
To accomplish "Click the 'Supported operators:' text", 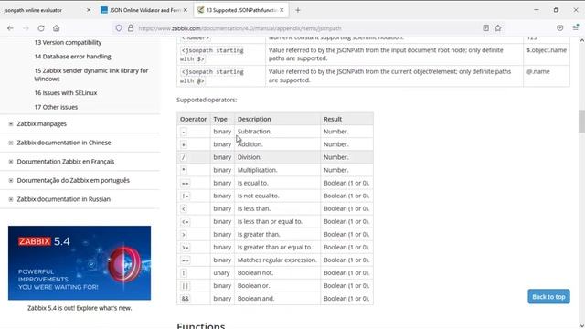I will [x=207, y=100].
